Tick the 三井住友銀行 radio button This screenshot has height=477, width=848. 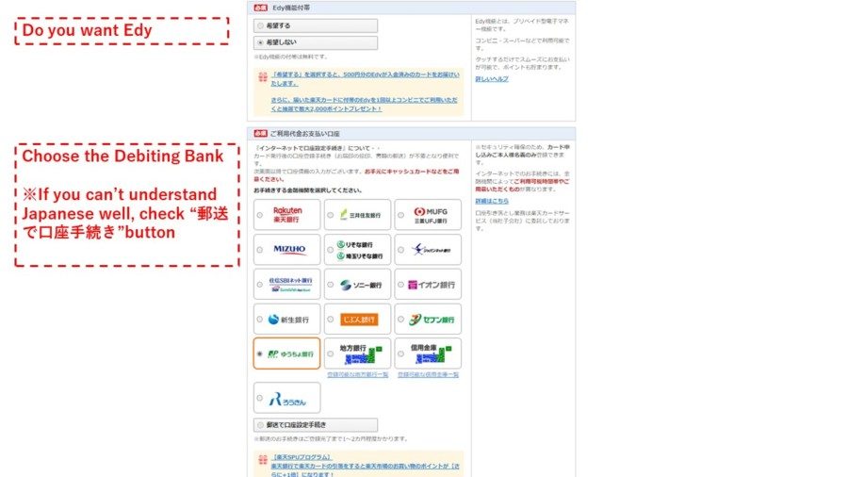(331, 215)
